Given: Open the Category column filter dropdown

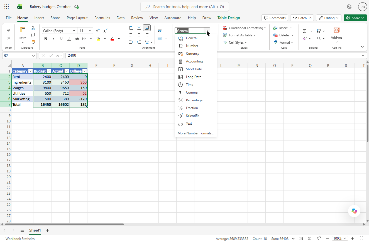Looking at the screenshot, I should point(31,71).
